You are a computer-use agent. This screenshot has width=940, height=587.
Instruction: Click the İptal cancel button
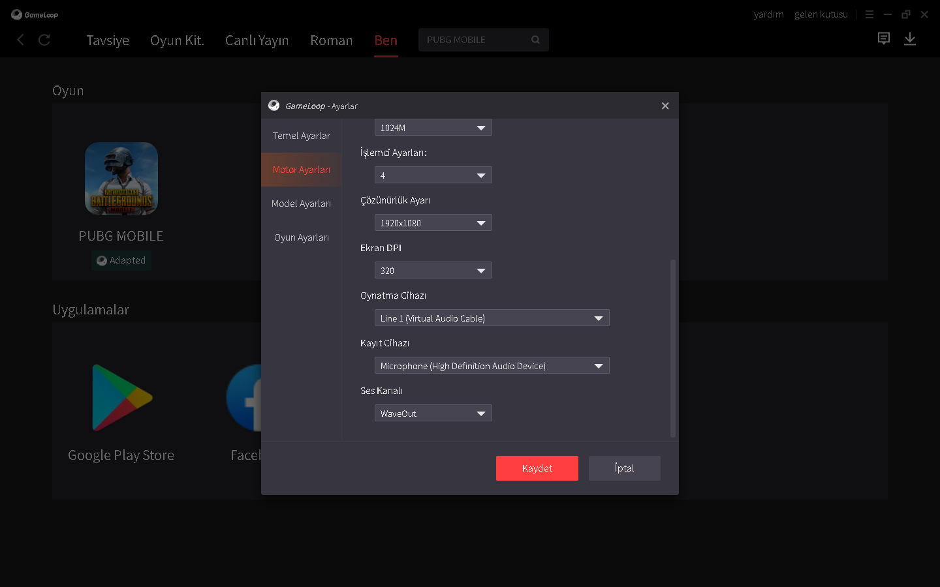pyautogui.click(x=625, y=468)
